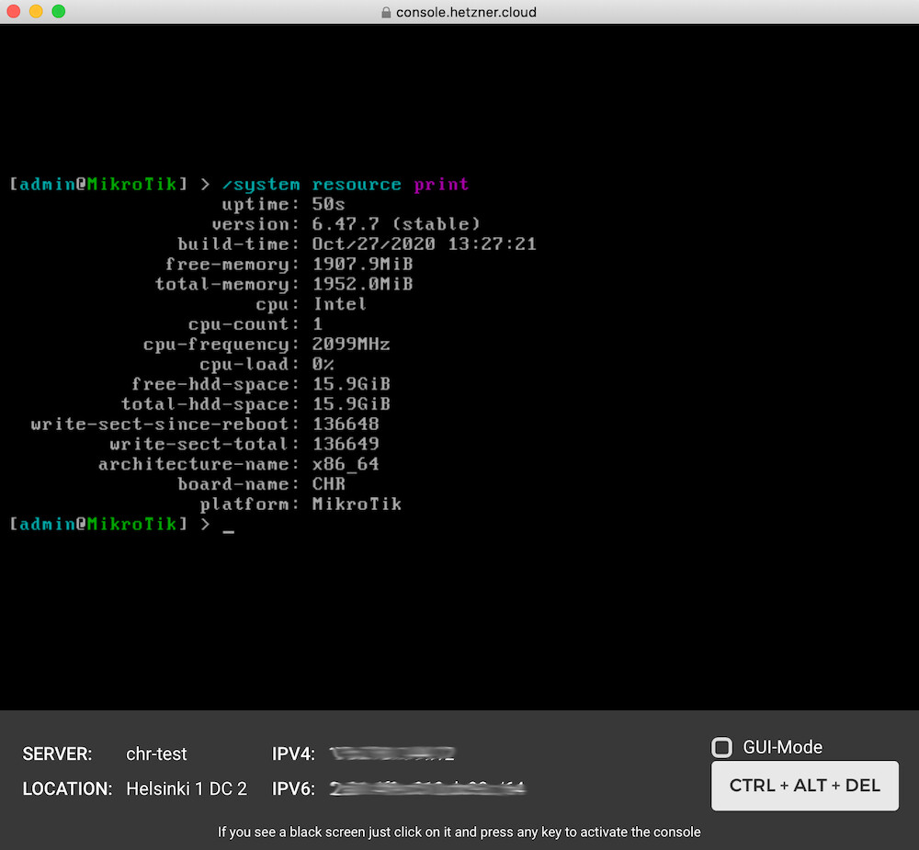Screen dimensions: 919x850
Task: Click the blurred IPV6 address
Action: (426, 789)
